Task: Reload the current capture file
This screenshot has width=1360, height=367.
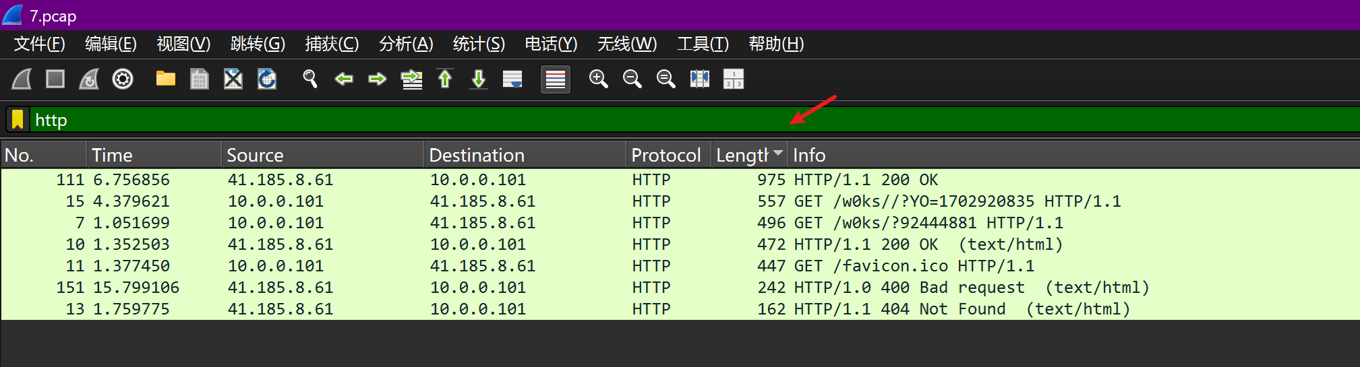Action: [267, 79]
